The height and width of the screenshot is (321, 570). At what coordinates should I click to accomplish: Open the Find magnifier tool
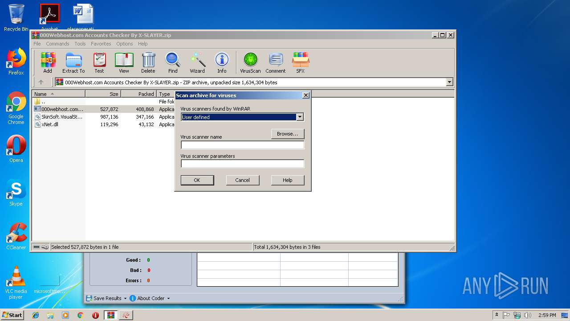click(173, 62)
